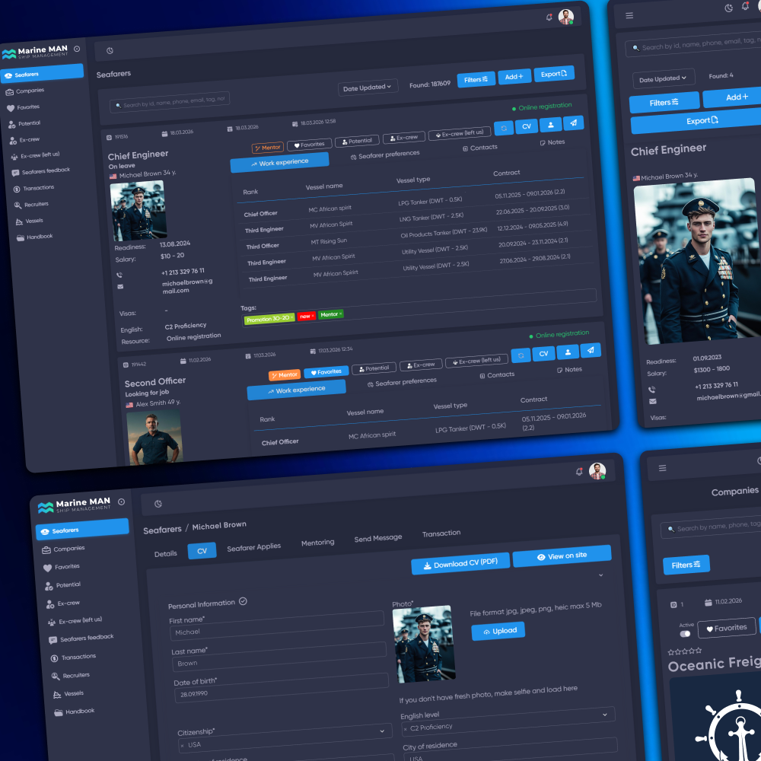Click the Download CV (PDF) button
761x761 pixels.
460,563
